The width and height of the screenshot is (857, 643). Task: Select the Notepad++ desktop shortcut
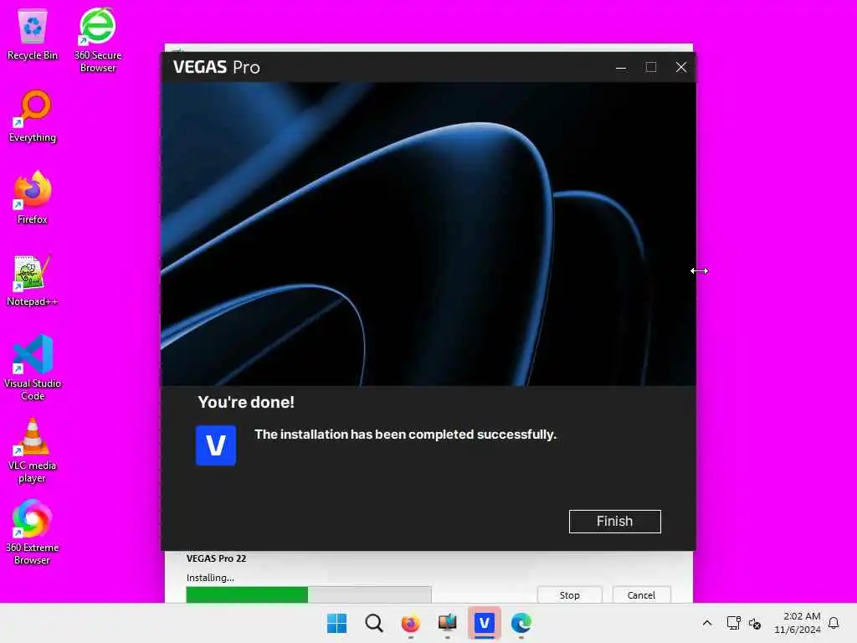click(x=33, y=280)
